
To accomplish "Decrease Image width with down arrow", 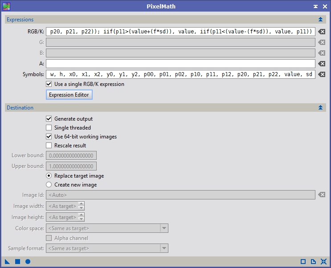I will point(81,208).
